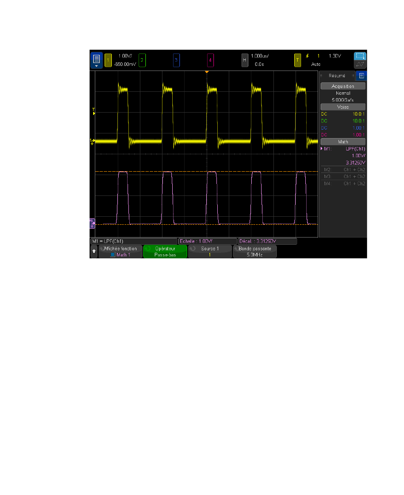Open the Math section header

tap(343, 142)
